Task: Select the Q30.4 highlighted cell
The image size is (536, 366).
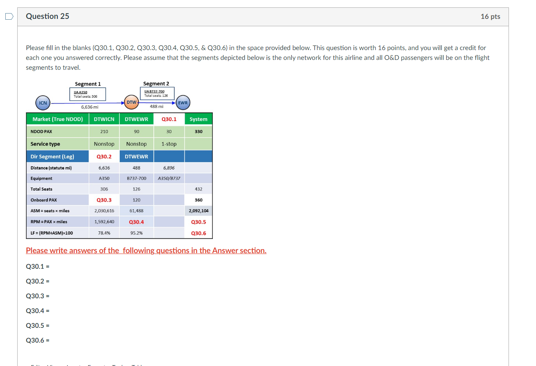Action: click(136, 222)
